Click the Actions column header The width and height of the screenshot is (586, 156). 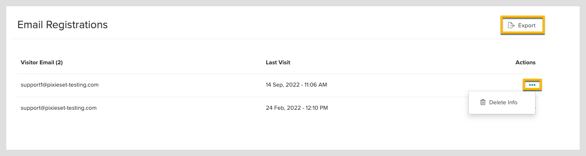[525, 62]
